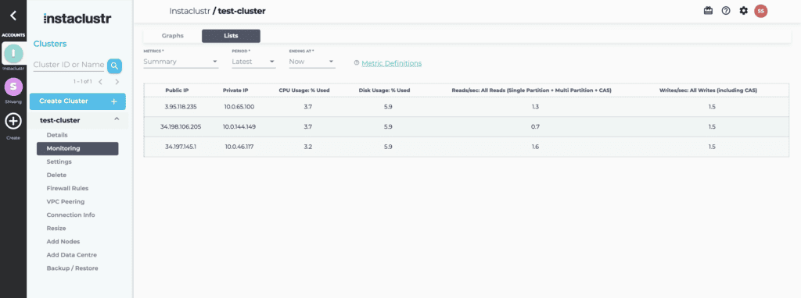
Task: Open the Clusters heading link
Action: click(x=50, y=44)
